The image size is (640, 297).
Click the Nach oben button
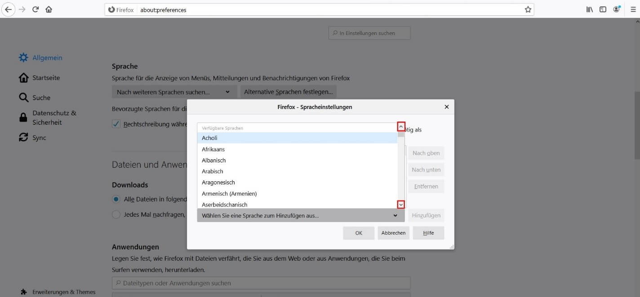coord(426,153)
